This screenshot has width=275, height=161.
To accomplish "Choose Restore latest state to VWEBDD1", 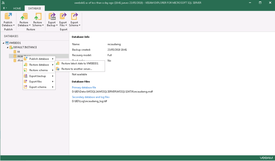I will 79,64.
